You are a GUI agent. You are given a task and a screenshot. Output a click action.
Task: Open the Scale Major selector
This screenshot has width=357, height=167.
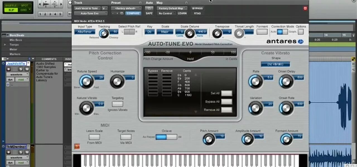tap(165, 32)
